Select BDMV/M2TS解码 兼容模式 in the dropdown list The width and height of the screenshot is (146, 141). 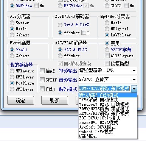click(x=108, y=109)
